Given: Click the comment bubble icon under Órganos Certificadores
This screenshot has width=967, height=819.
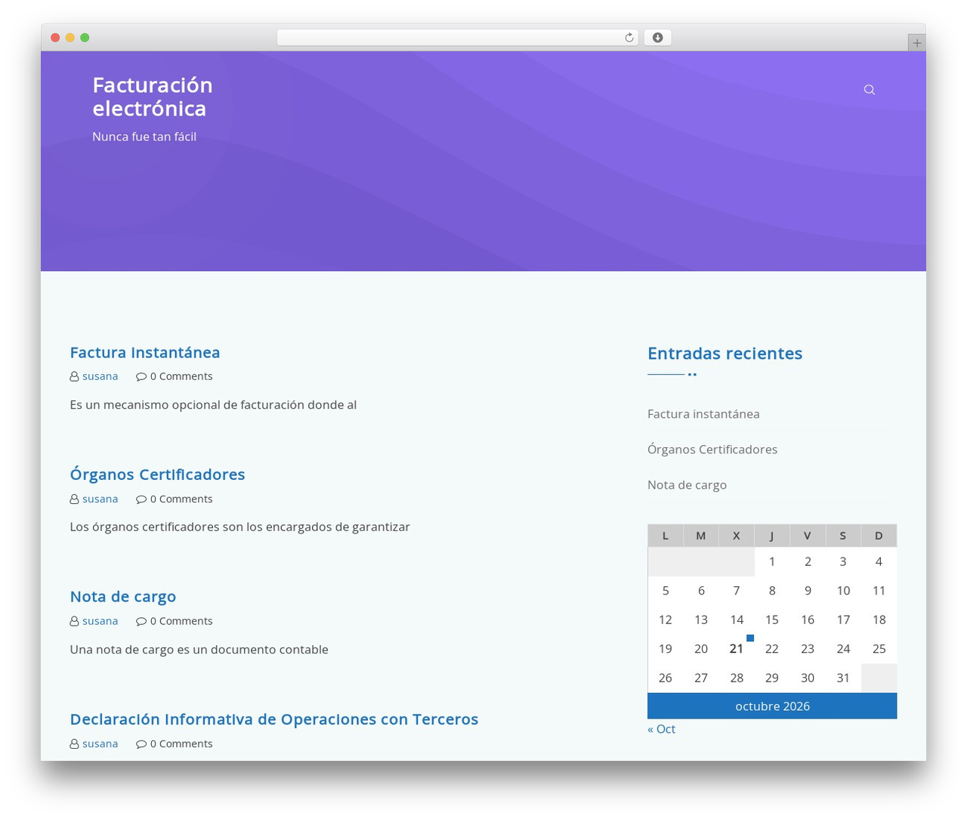Looking at the screenshot, I should (141, 499).
